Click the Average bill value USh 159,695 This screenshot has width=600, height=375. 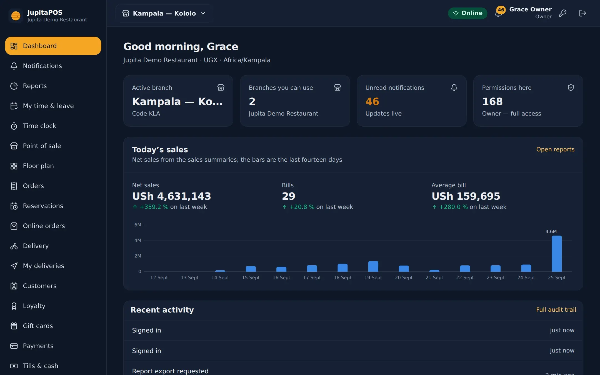[x=466, y=196]
